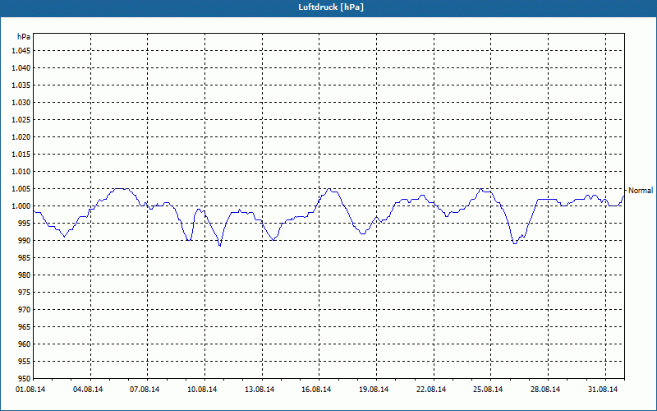Click the 950 y-axis value
The width and height of the screenshot is (657, 411).
coord(25,378)
